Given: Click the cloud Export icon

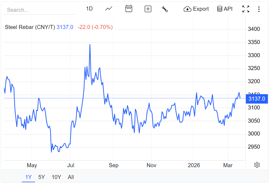Looking at the screenshot, I should [187, 9].
